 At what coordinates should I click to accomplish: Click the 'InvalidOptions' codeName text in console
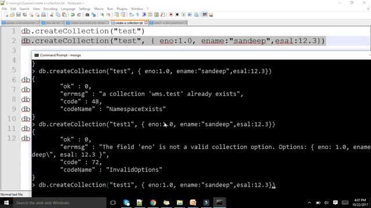(x=134, y=170)
